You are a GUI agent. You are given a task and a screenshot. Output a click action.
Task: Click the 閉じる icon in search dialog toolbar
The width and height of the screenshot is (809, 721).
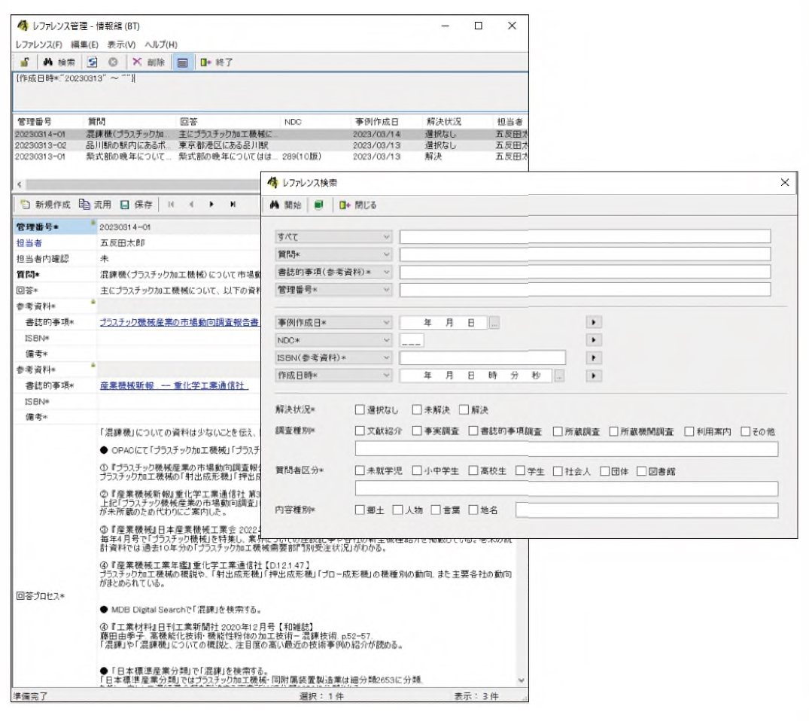(345, 205)
